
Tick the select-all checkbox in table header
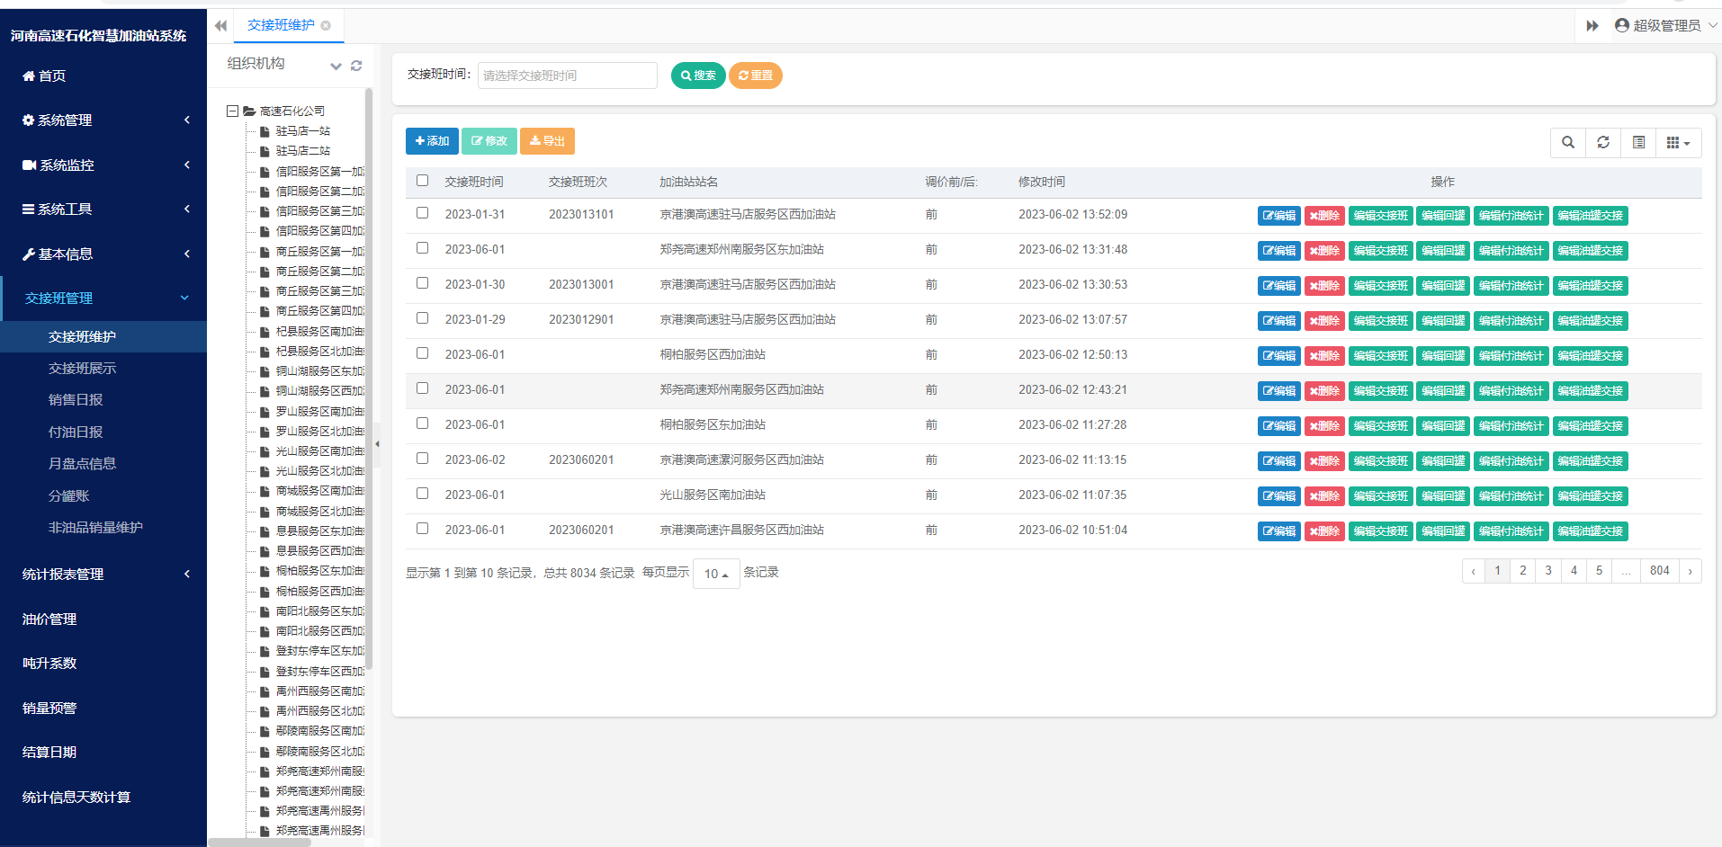tap(422, 181)
